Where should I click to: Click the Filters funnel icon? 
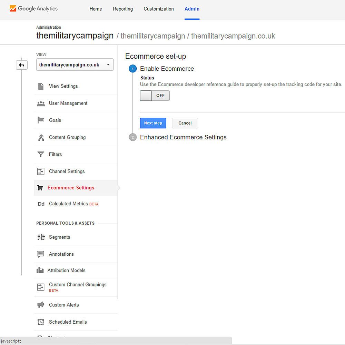41,154
